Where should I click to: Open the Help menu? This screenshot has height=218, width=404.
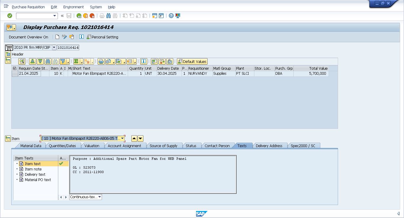pyautogui.click(x=111, y=7)
